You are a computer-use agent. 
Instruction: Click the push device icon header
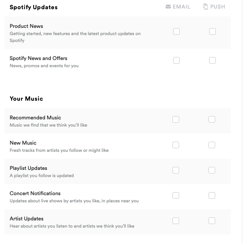(206, 7)
